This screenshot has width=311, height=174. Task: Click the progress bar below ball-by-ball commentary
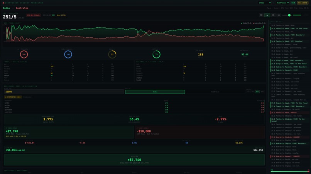290,171
